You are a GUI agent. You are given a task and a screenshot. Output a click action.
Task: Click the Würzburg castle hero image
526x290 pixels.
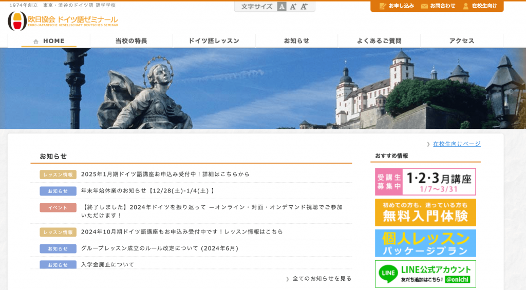click(x=263, y=88)
